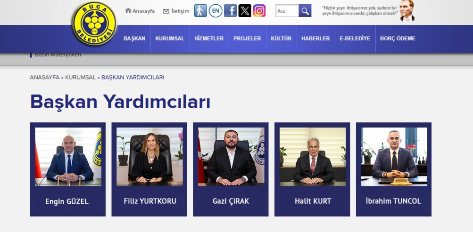Go to Anasayfa via home icon
Viewport: 473px width, 232px height.
point(140,11)
